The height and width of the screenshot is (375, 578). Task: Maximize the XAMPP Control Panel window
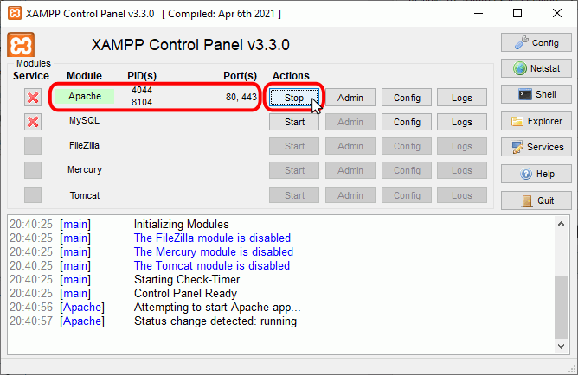click(x=517, y=13)
